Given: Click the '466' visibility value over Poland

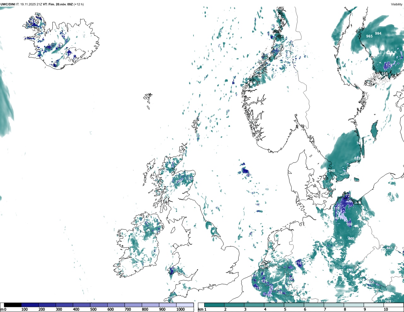Looking at the screenshot, I should pyautogui.click(x=351, y=239).
